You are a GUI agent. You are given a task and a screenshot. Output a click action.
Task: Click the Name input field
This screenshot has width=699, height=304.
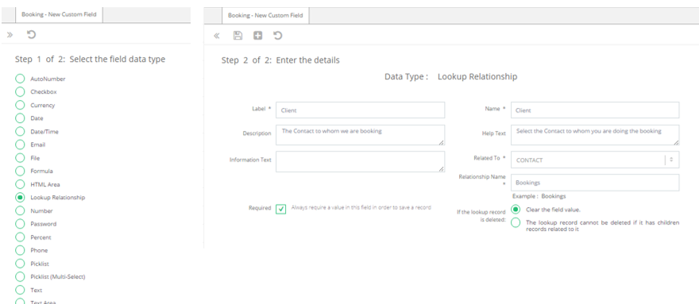pos(595,110)
